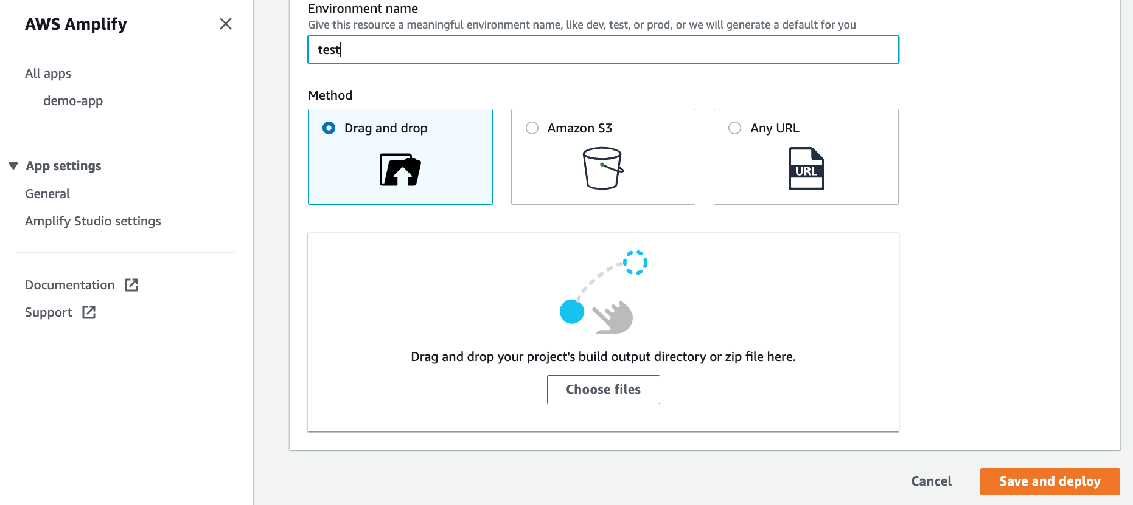This screenshot has height=505, width=1133.
Task: Open Amplify Studio settings
Action: 92,221
